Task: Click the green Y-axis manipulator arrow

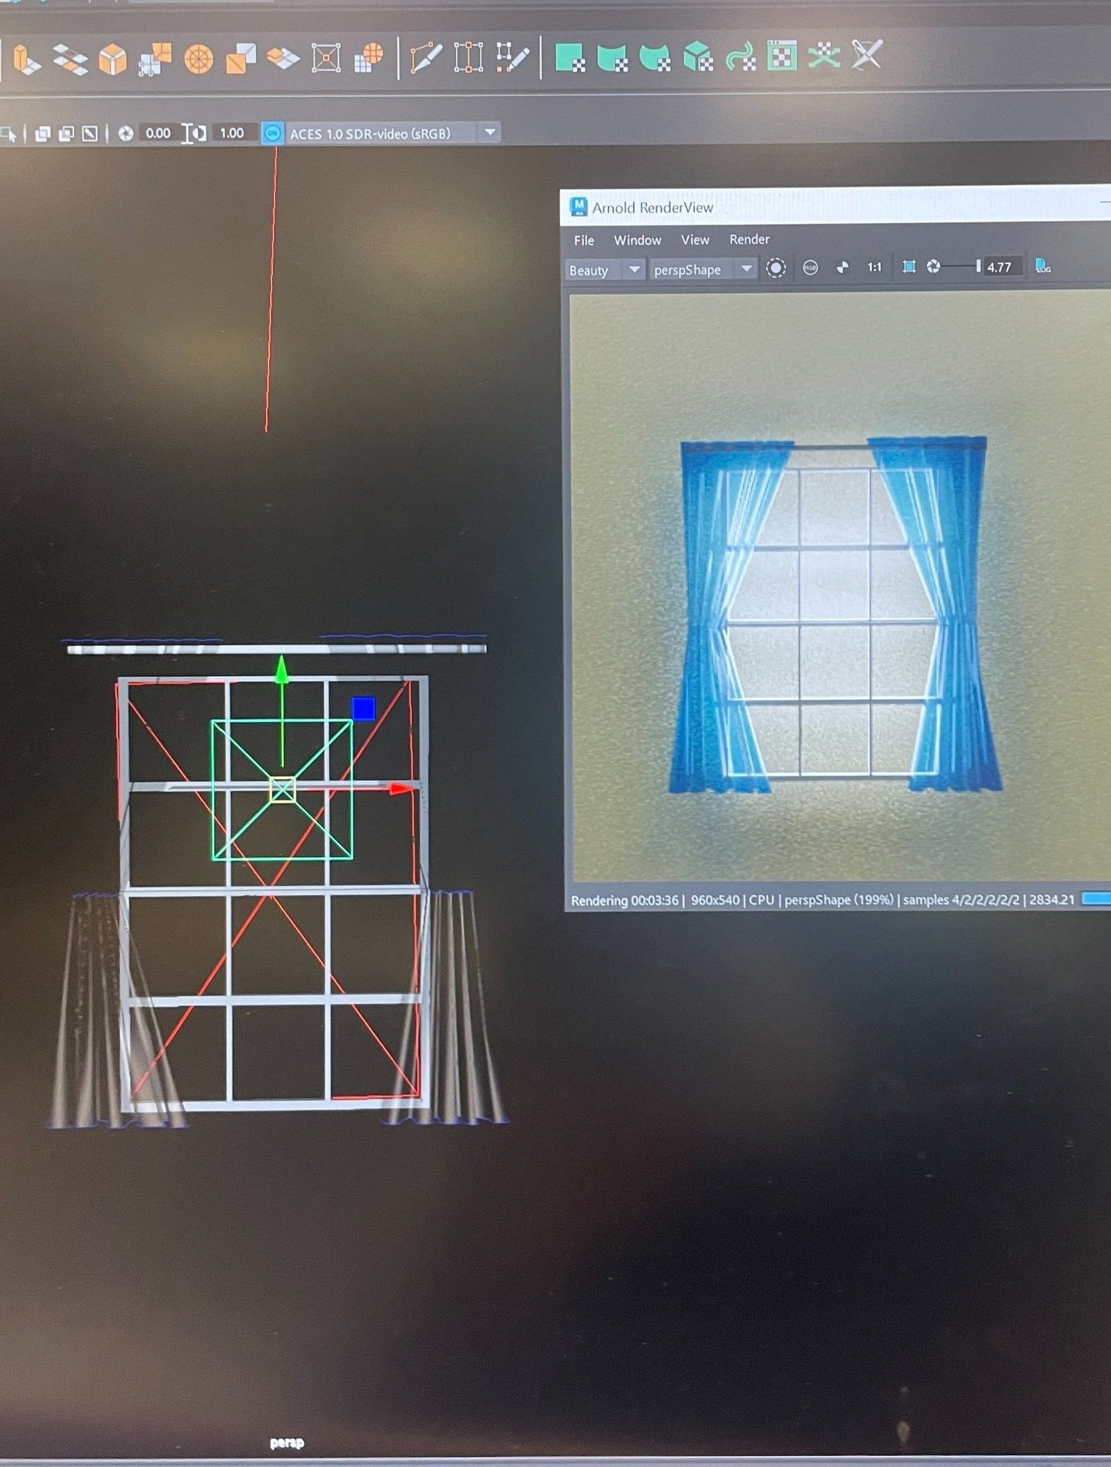Action: point(281,670)
